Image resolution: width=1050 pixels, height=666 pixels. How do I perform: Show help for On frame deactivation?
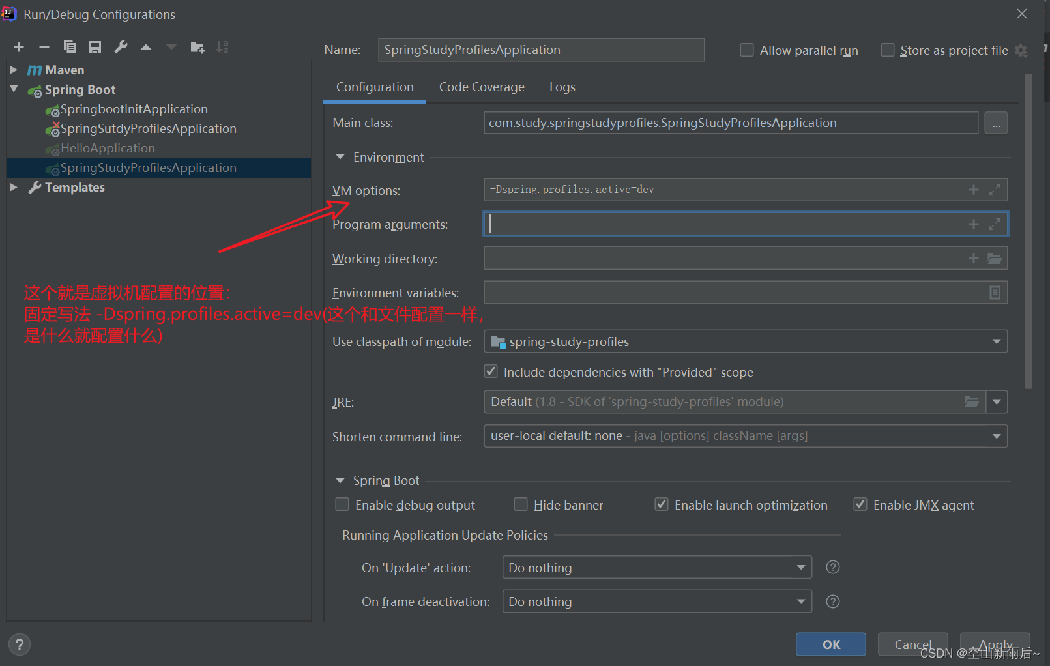[832, 601]
